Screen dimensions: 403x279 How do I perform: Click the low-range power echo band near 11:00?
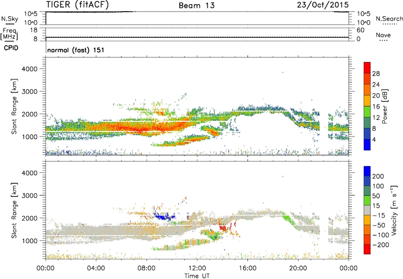[x=182, y=141]
